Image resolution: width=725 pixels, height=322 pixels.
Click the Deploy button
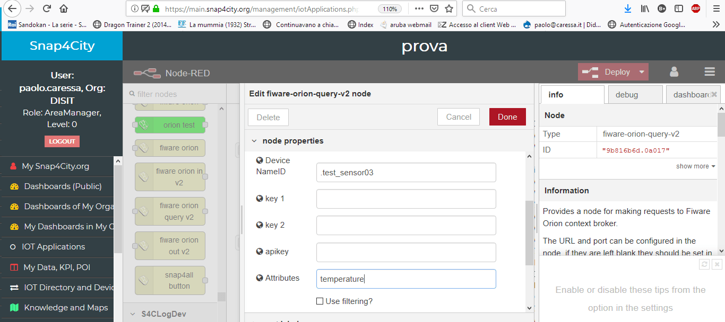click(607, 72)
